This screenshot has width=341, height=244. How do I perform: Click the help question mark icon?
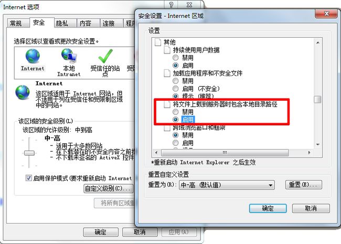(171, 5)
